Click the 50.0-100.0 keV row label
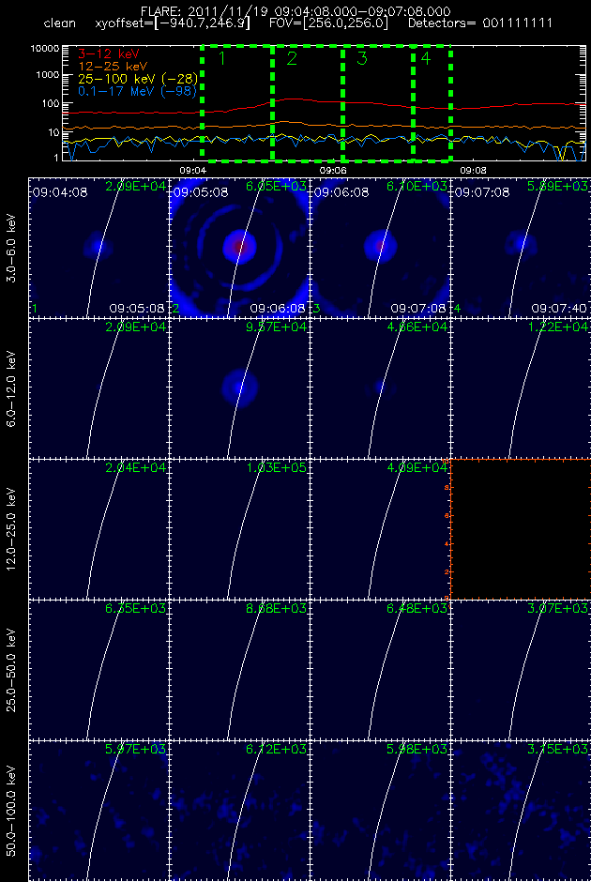The height and width of the screenshot is (882, 591). tap(12, 811)
